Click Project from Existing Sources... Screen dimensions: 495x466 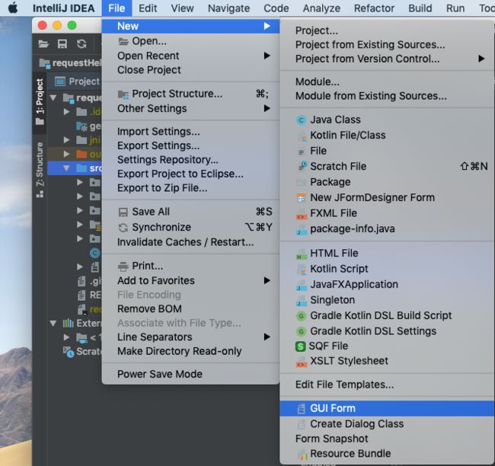click(x=387, y=44)
